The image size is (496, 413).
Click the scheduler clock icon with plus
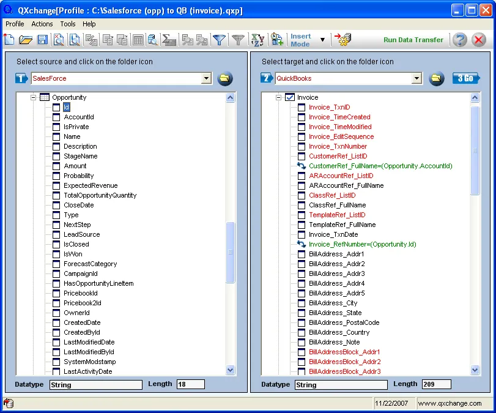point(277,40)
